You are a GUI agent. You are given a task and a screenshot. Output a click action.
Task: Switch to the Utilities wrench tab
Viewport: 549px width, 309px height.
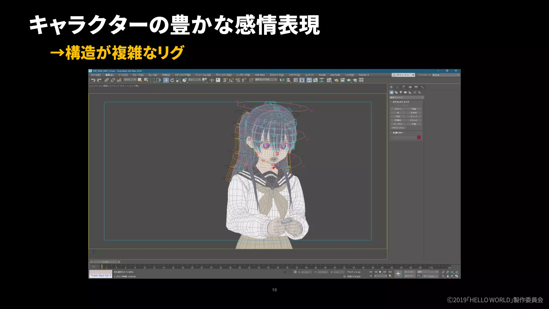422,87
